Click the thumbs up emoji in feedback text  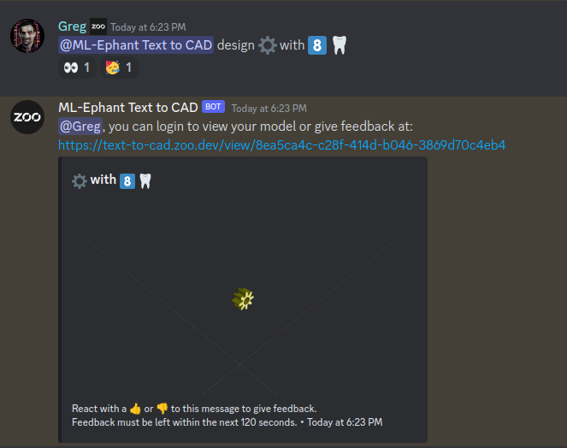click(x=135, y=409)
